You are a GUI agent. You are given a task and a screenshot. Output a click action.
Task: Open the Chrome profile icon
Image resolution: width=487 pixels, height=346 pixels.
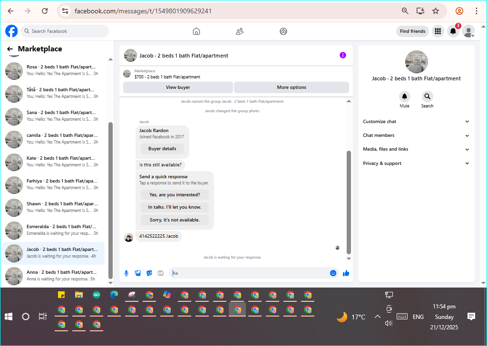[459, 11]
